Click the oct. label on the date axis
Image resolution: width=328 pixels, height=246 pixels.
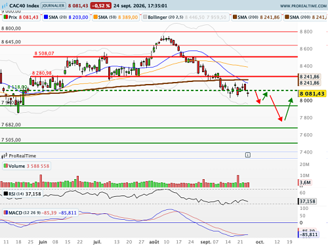260,242
